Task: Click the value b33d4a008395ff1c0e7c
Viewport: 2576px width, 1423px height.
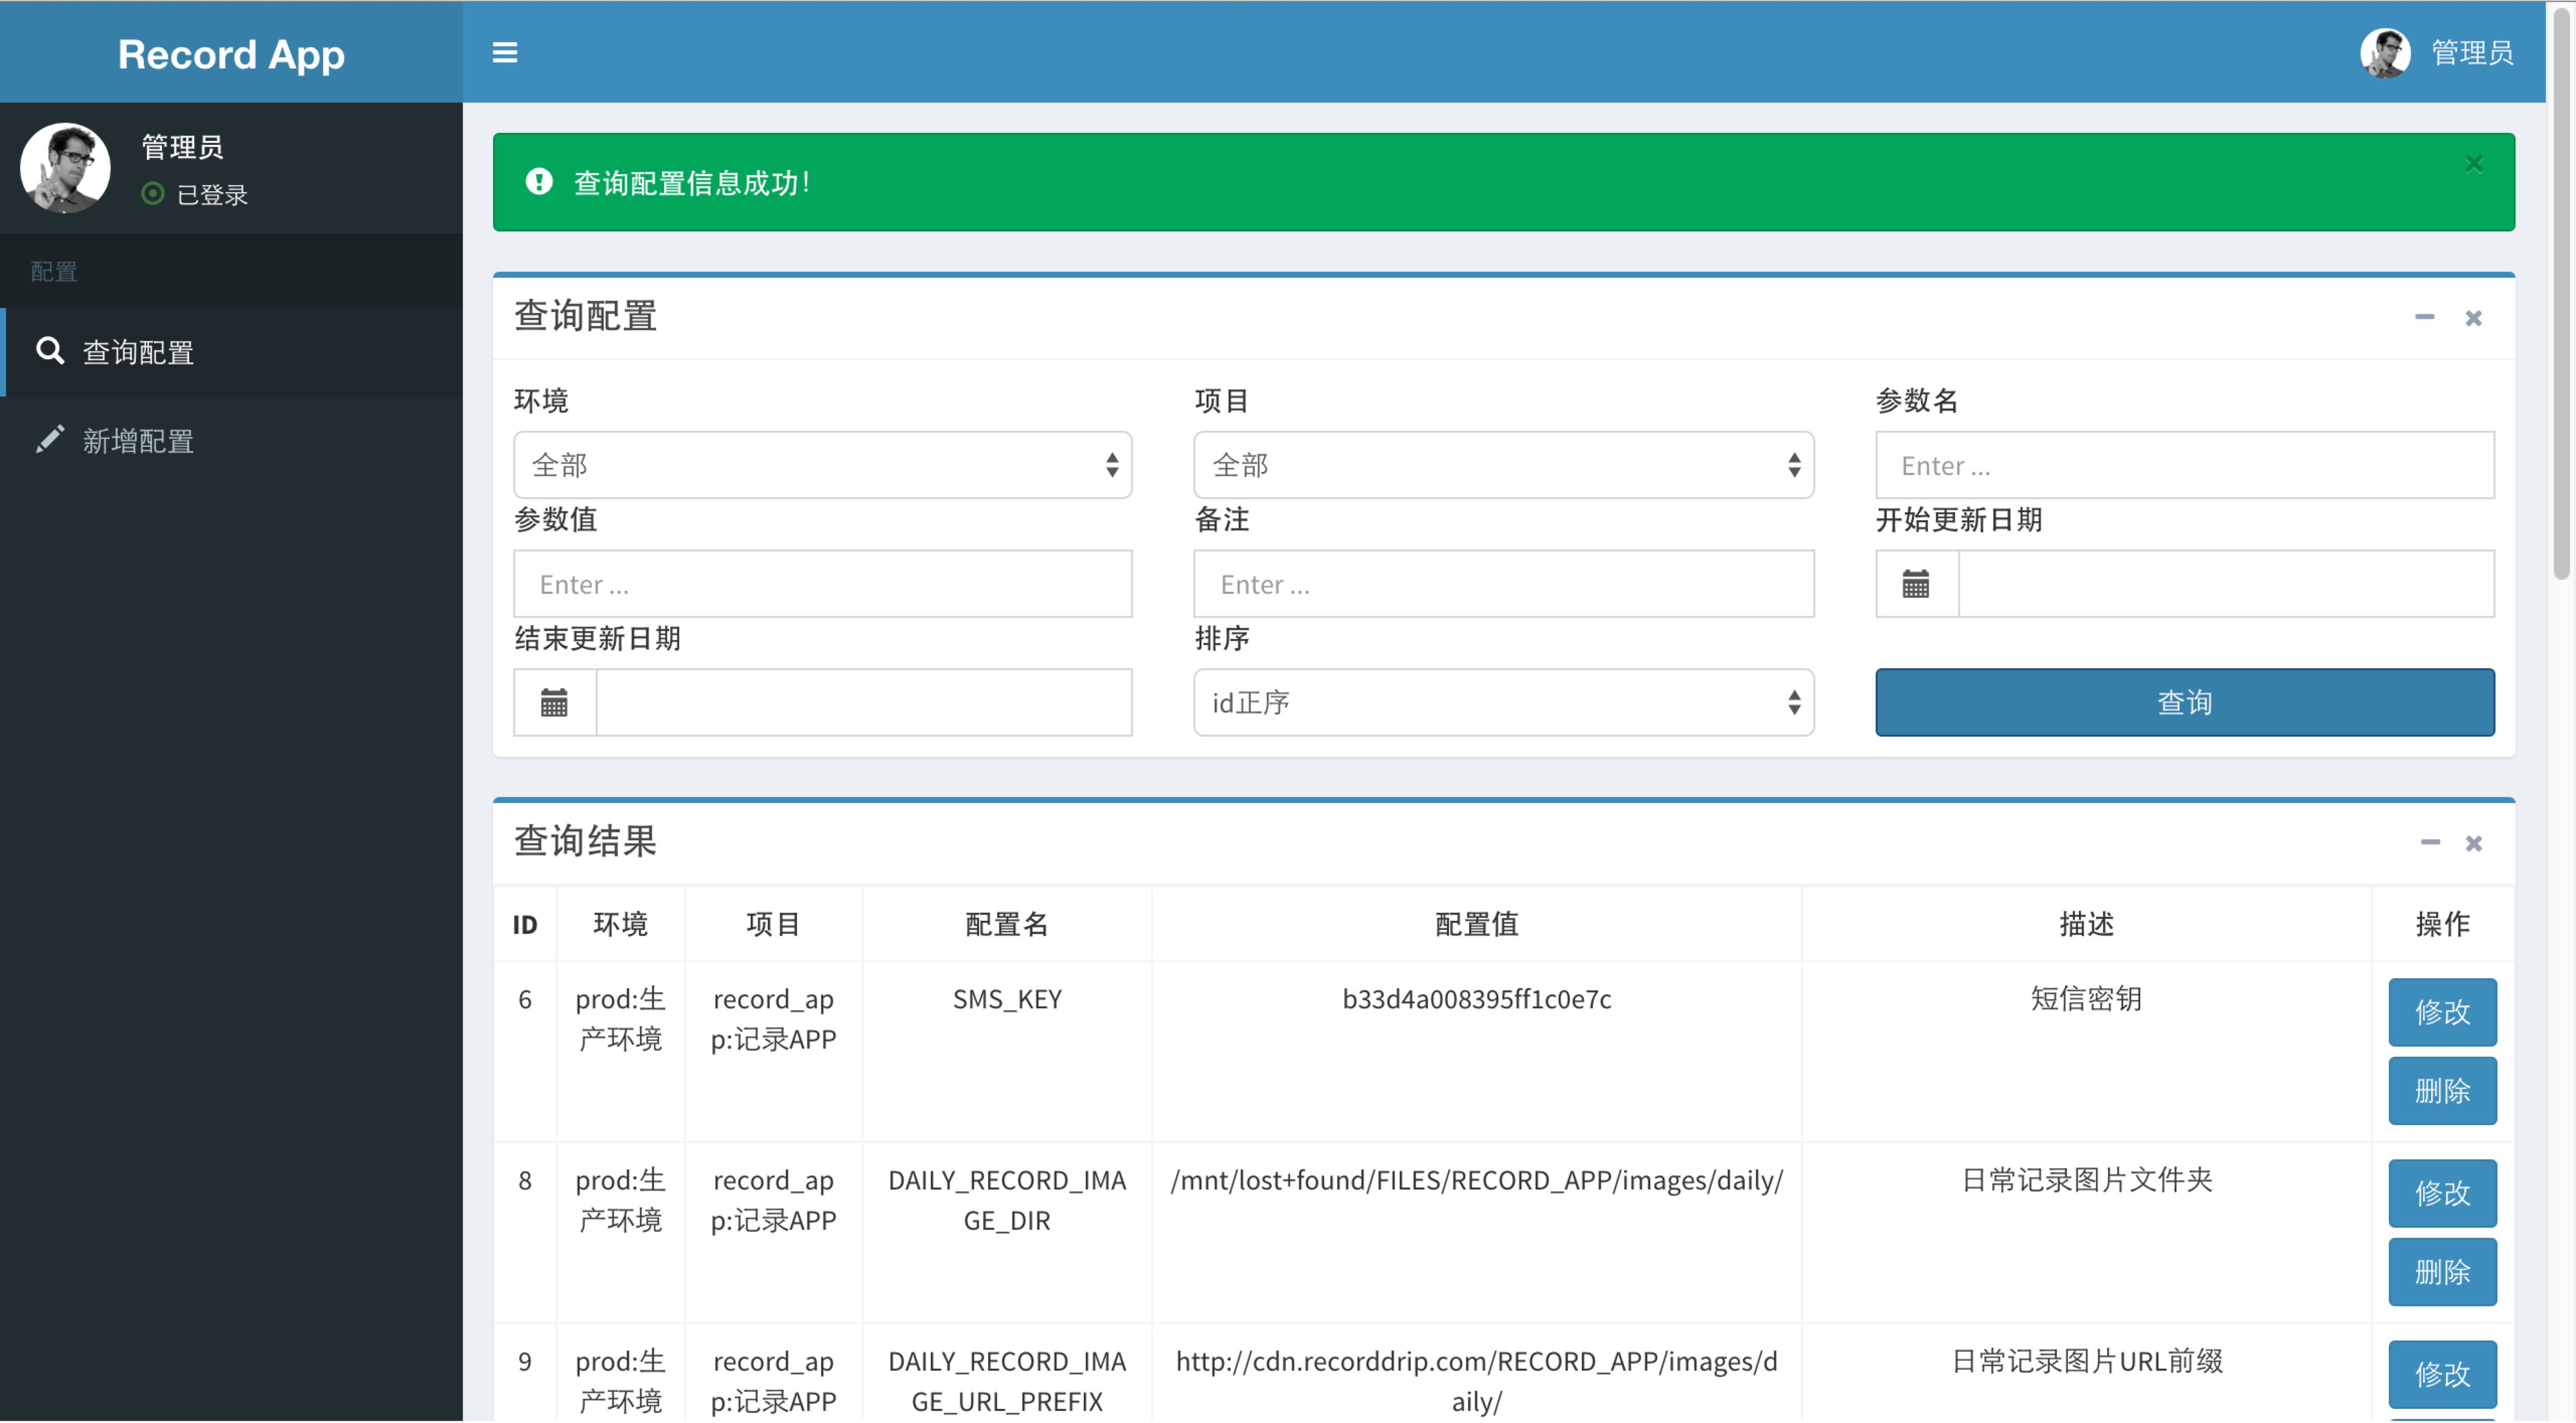Action: pyautogui.click(x=1476, y=999)
